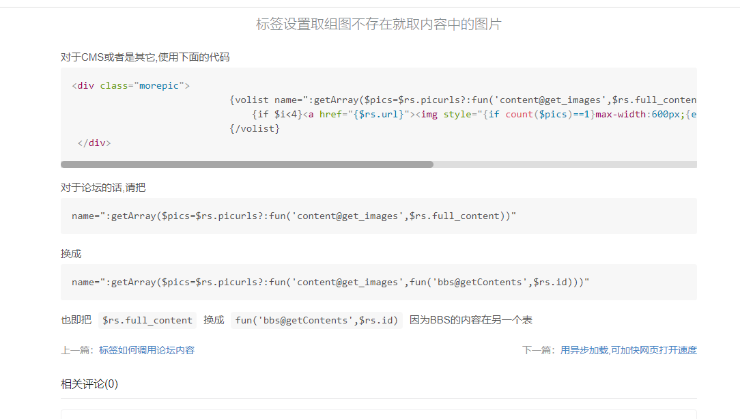Click the 上一篇 label

[x=77, y=350]
